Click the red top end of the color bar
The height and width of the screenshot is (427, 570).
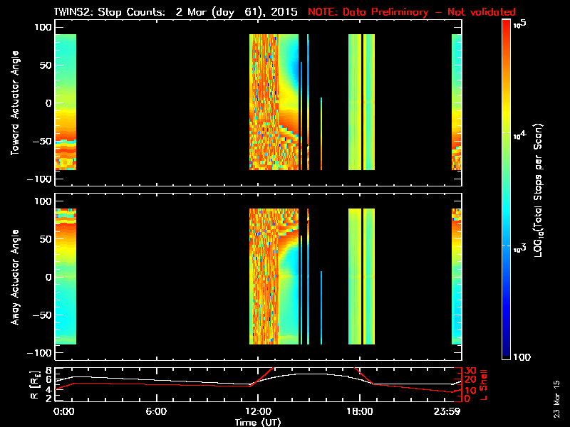507,25
